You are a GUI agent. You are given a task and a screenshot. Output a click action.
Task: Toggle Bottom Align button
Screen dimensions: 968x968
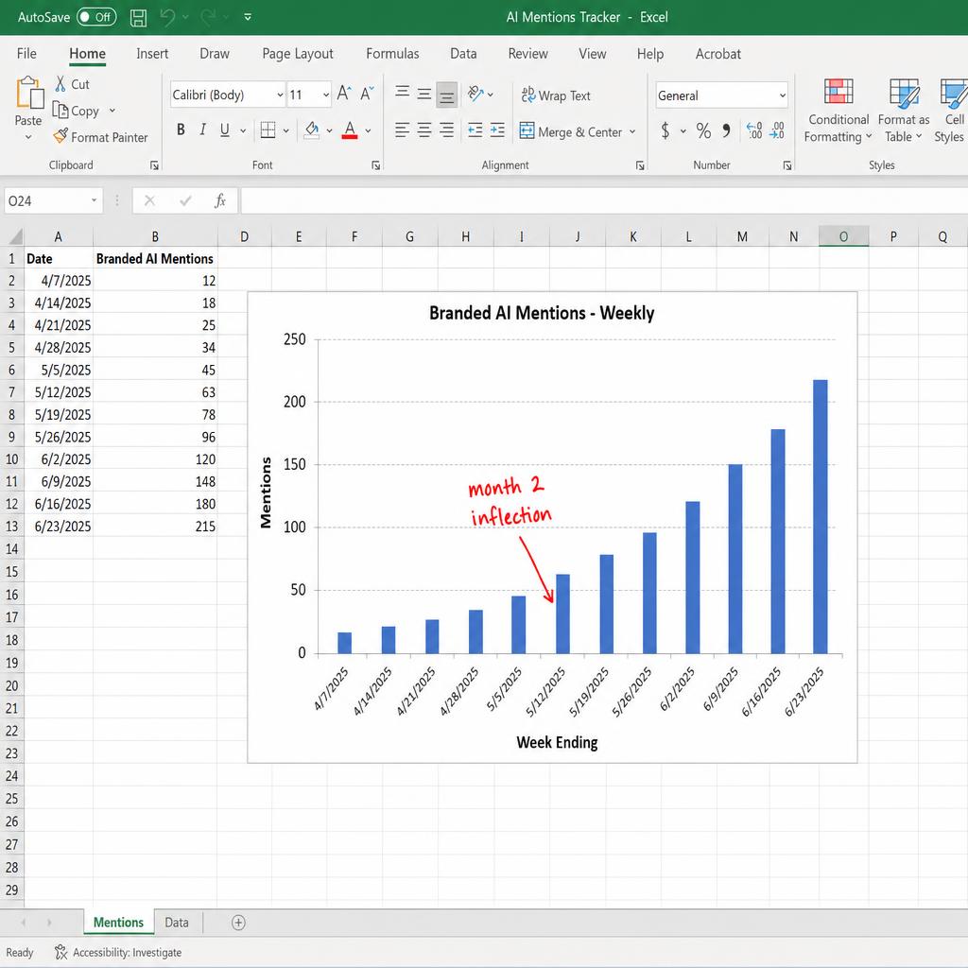(x=446, y=94)
